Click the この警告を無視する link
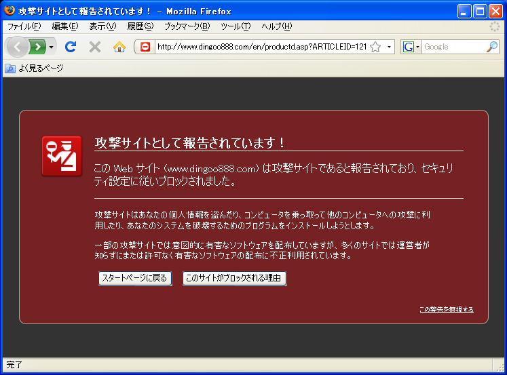This screenshot has width=507, height=375. [446, 309]
